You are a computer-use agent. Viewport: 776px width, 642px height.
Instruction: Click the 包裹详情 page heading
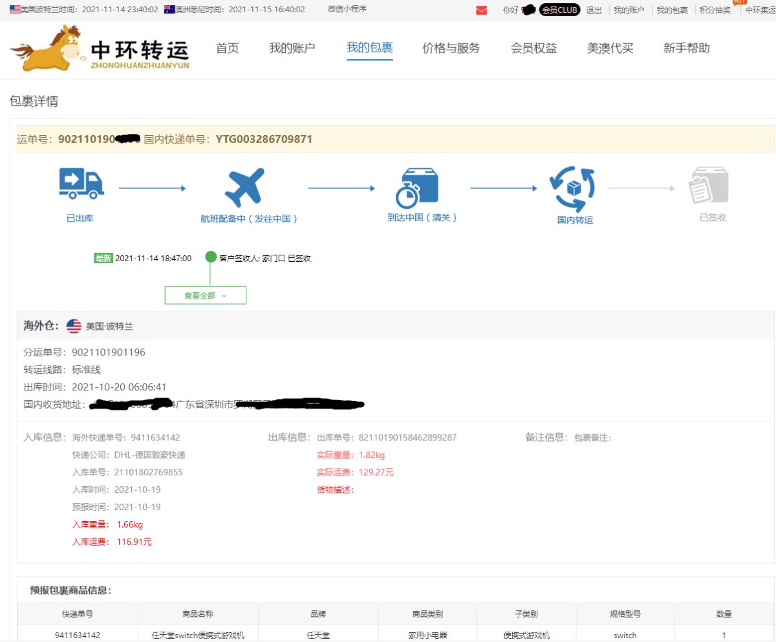point(34,101)
